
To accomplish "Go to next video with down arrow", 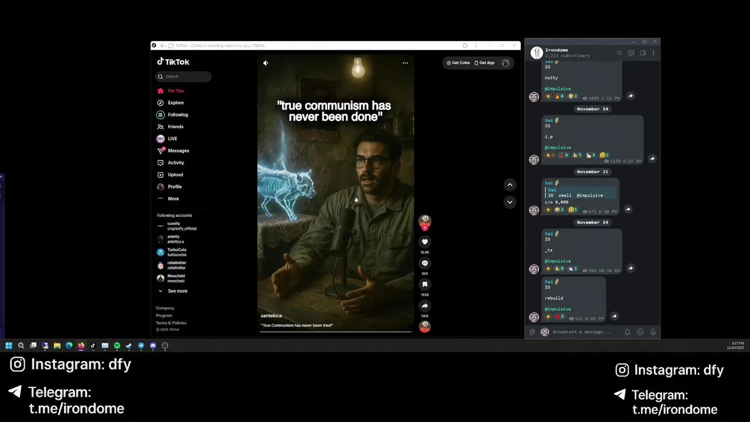I will (x=510, y=202).
